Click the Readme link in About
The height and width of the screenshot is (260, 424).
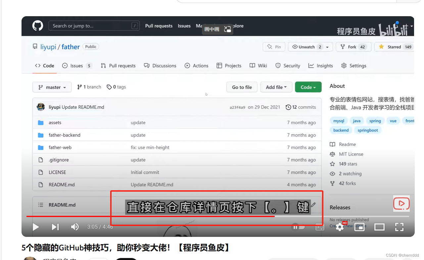pos(343,144)
